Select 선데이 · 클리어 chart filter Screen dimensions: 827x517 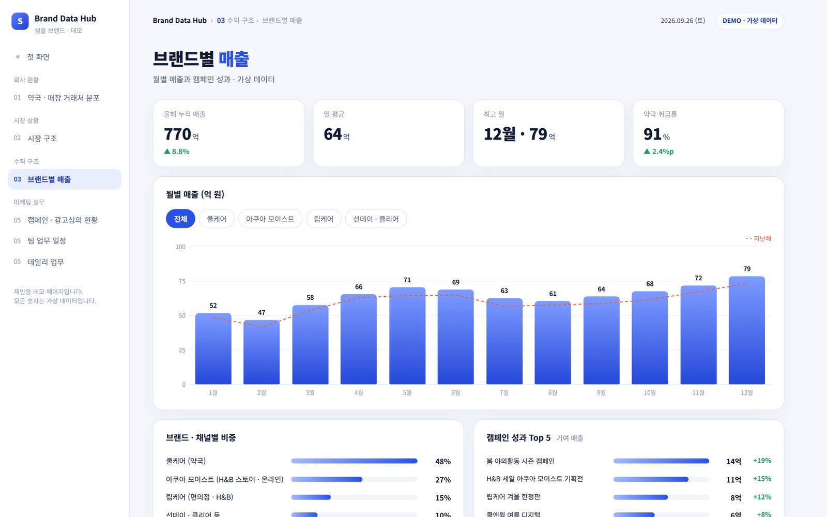click(376, 219)
